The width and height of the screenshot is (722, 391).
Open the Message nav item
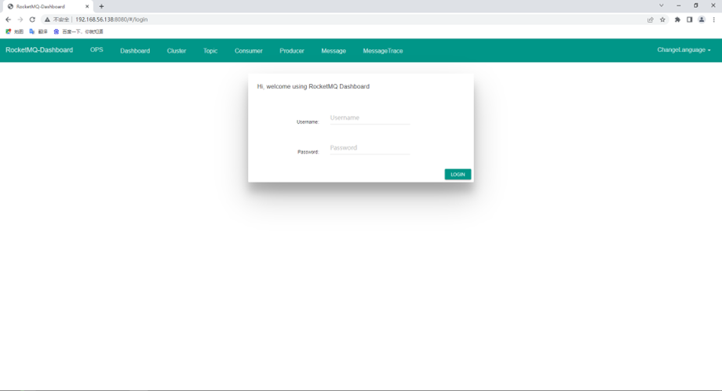tap(334, 51)
